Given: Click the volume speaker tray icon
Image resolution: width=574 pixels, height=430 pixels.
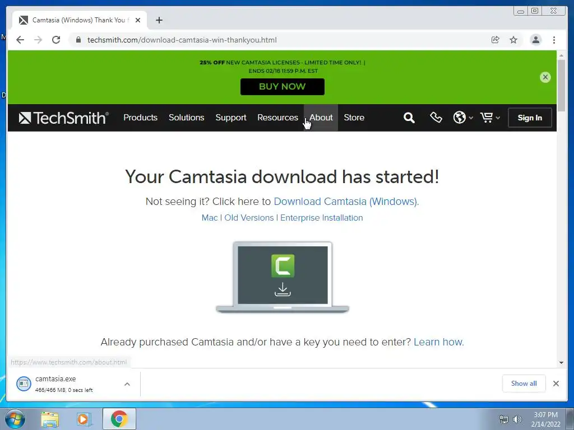Looking at the screenshot, I should click(517, 419).
